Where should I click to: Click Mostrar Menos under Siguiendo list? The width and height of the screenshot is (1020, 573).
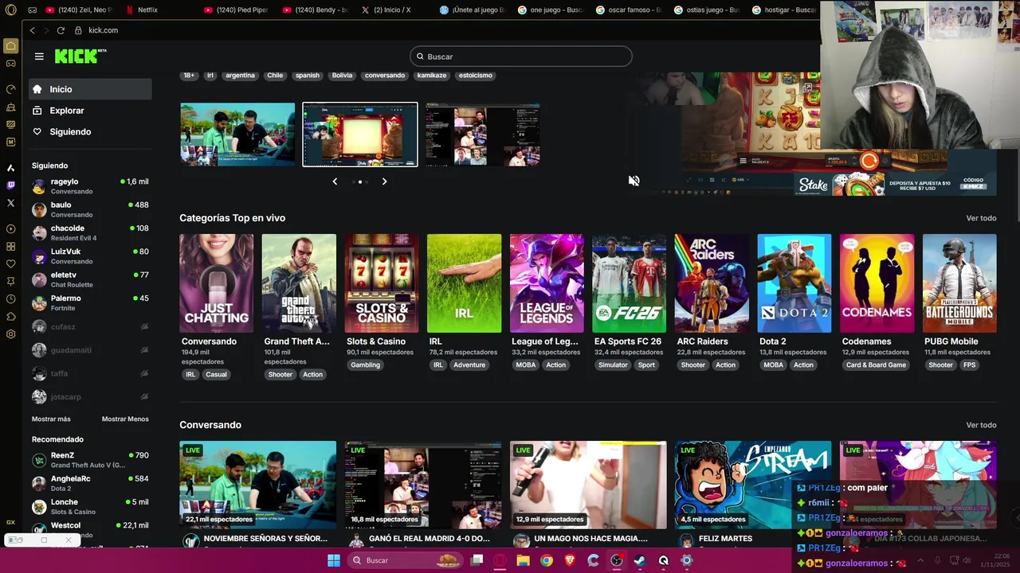coord(125,419)
